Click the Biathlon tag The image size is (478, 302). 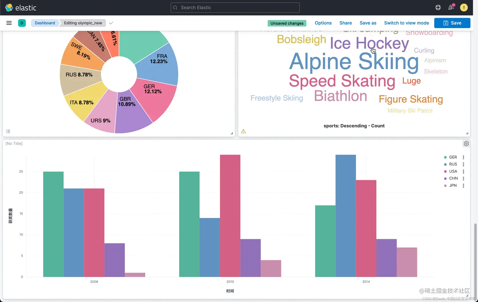340,96
